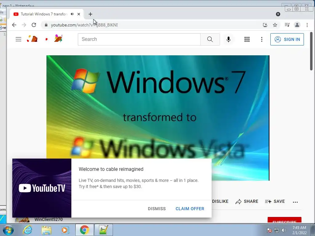Go back to the previous page in Chrome
Image resolution: width=315 pixels, height=236 pixels.
click(14, 25)
